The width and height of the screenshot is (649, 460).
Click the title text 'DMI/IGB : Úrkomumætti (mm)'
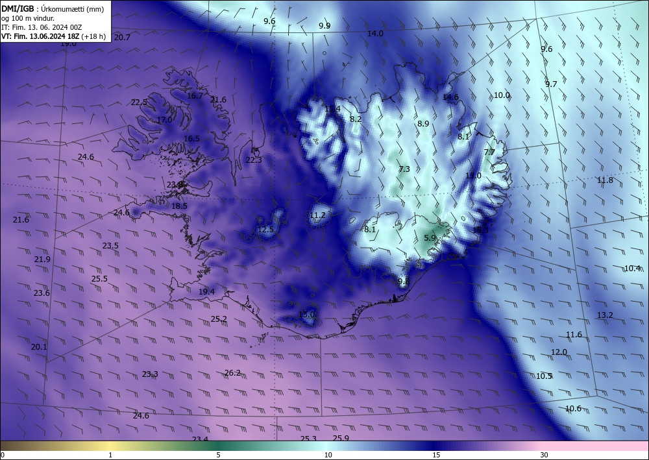(53, 9)
